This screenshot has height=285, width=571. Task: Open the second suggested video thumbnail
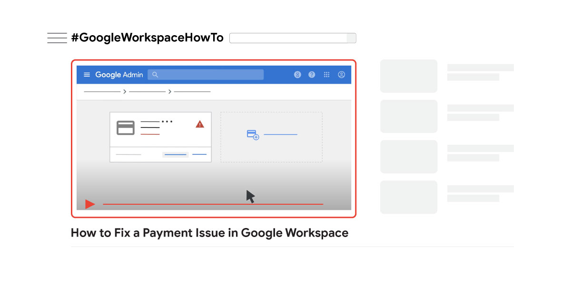409,116
